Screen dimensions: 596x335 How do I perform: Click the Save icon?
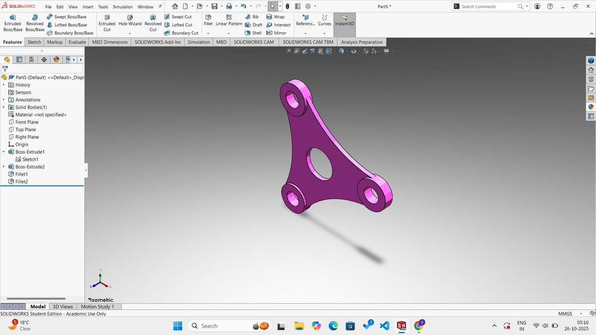214,6
